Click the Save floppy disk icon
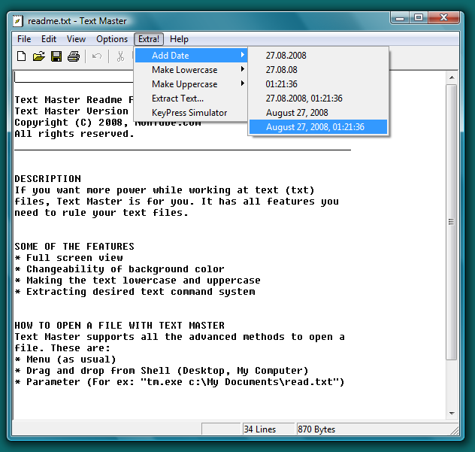Image resolution: width=475 pixels, height=452 pixels. (56, 56)
